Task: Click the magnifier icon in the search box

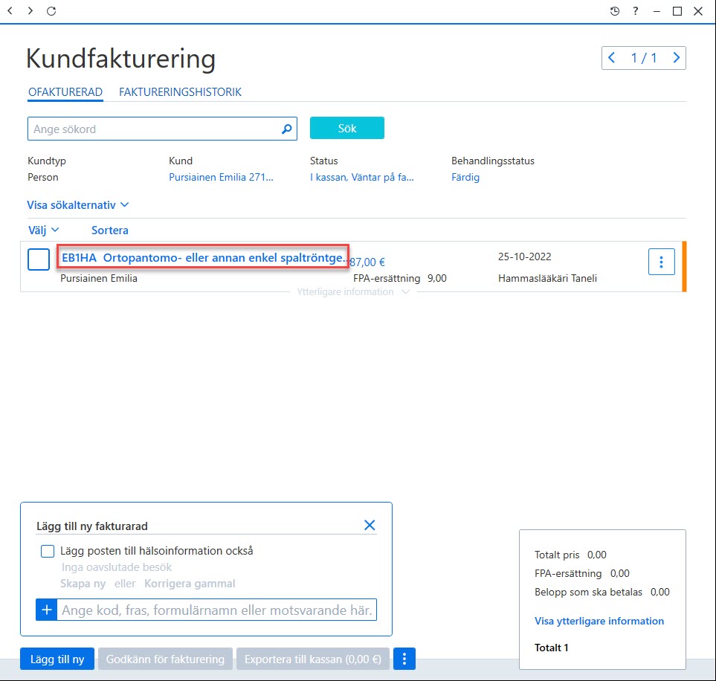Action: [286, 129]
